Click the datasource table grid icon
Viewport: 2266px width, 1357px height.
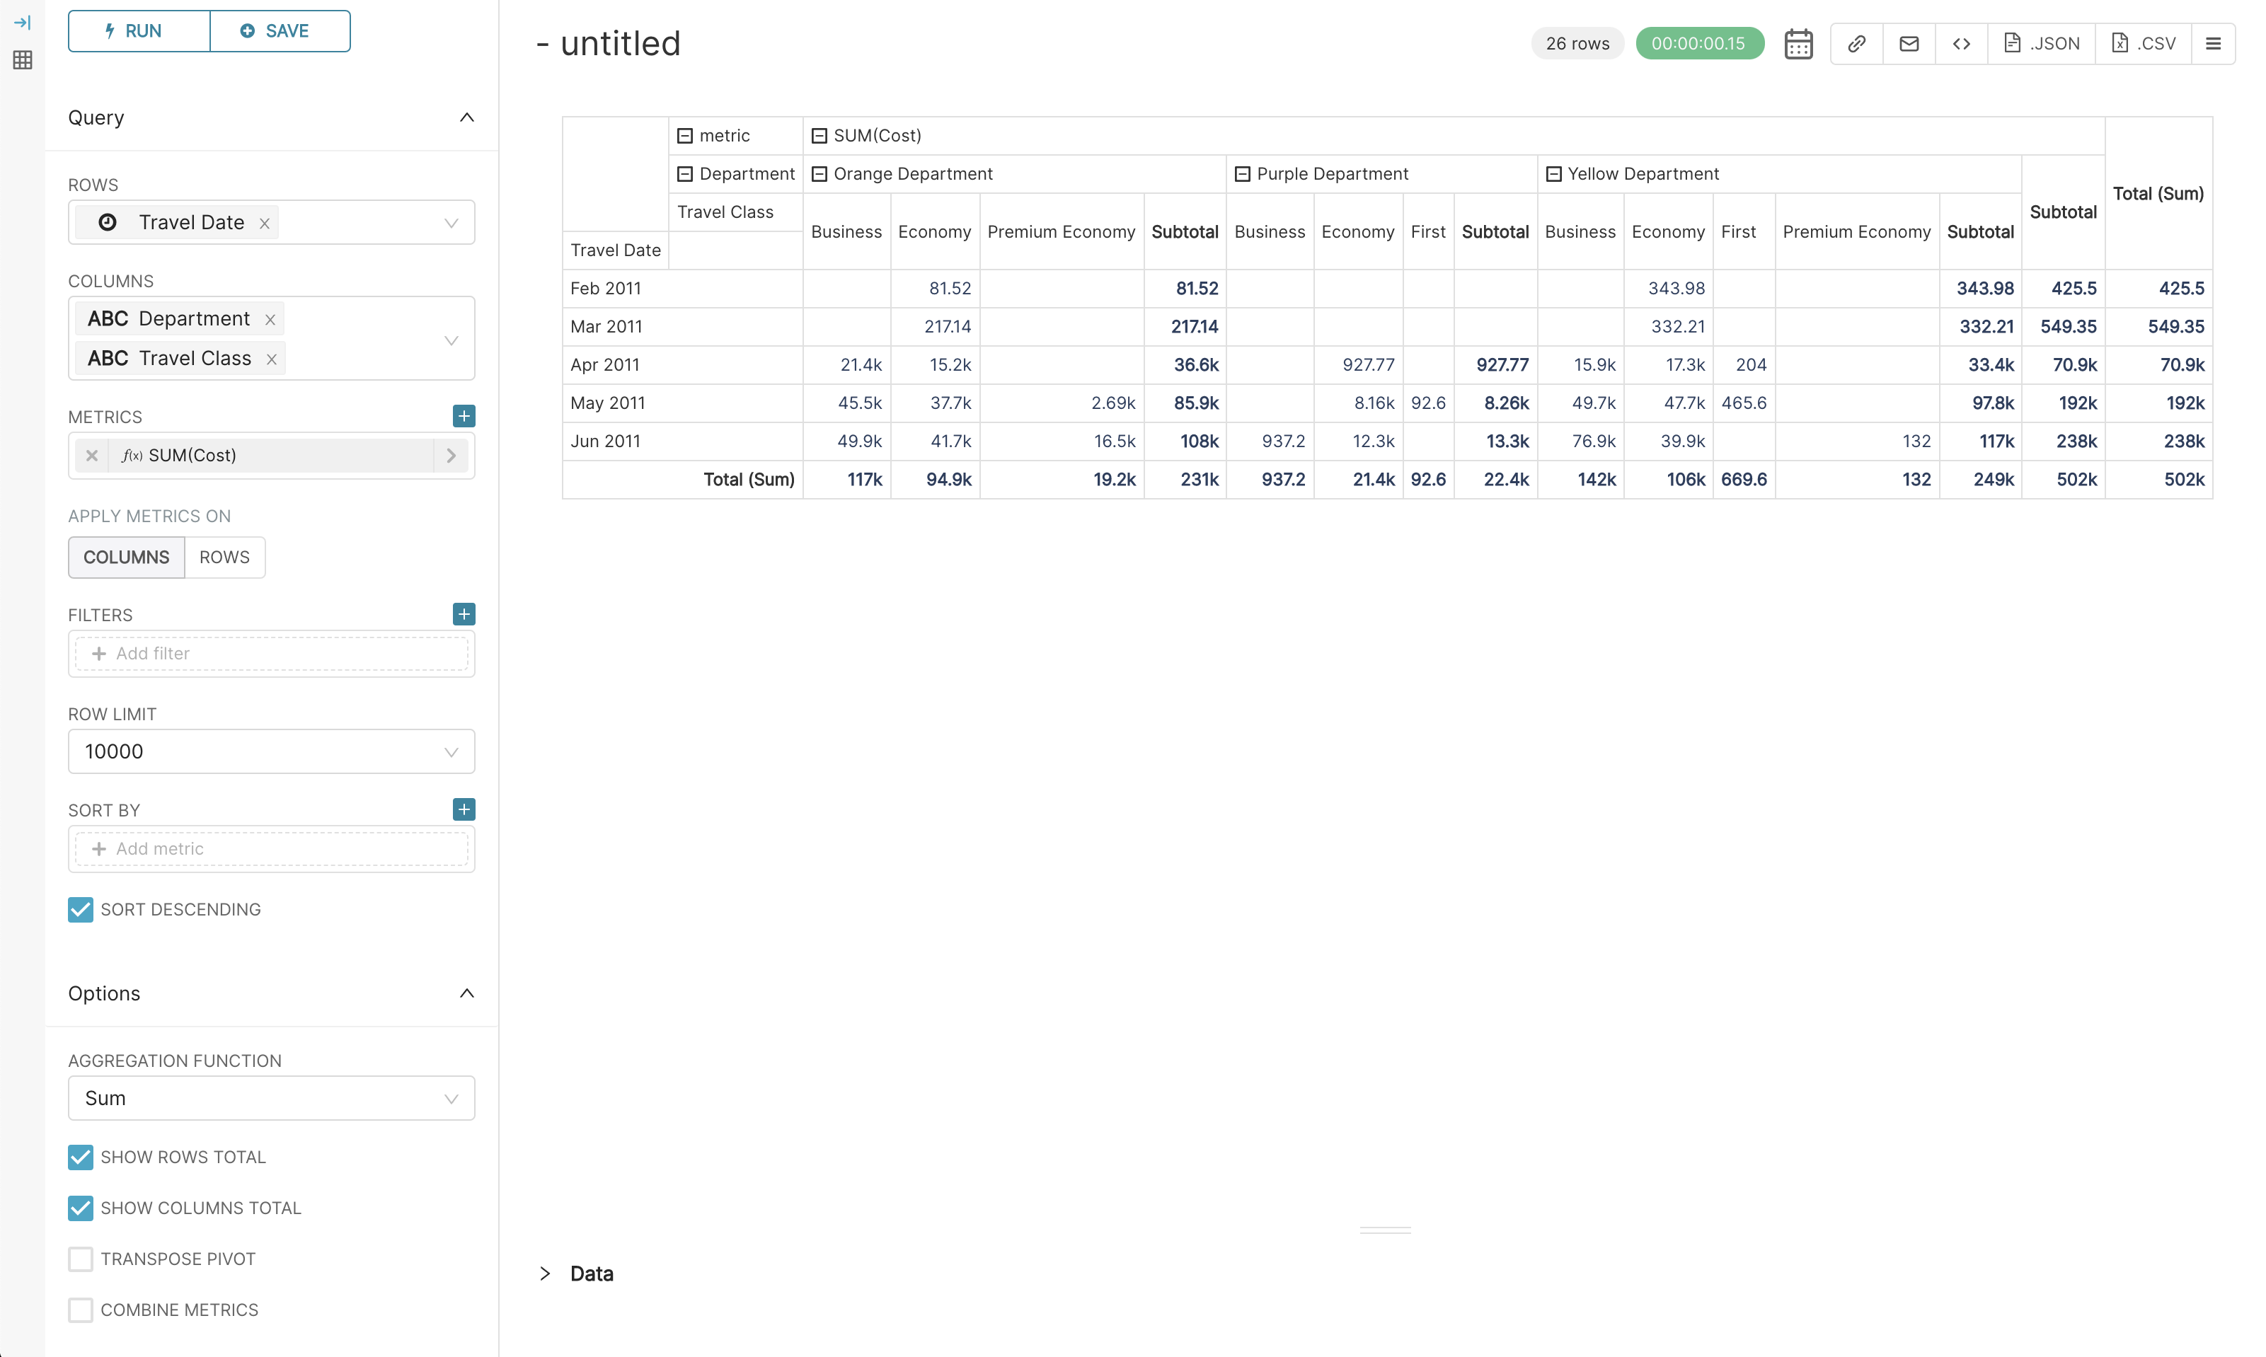pos(23,60)
